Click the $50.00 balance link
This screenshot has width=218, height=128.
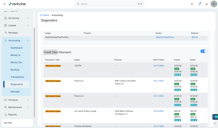[195, 37]
